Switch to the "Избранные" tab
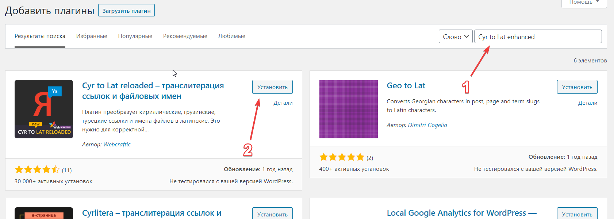The width and height of the screenshot is (614, 219). tap(92, 36)
